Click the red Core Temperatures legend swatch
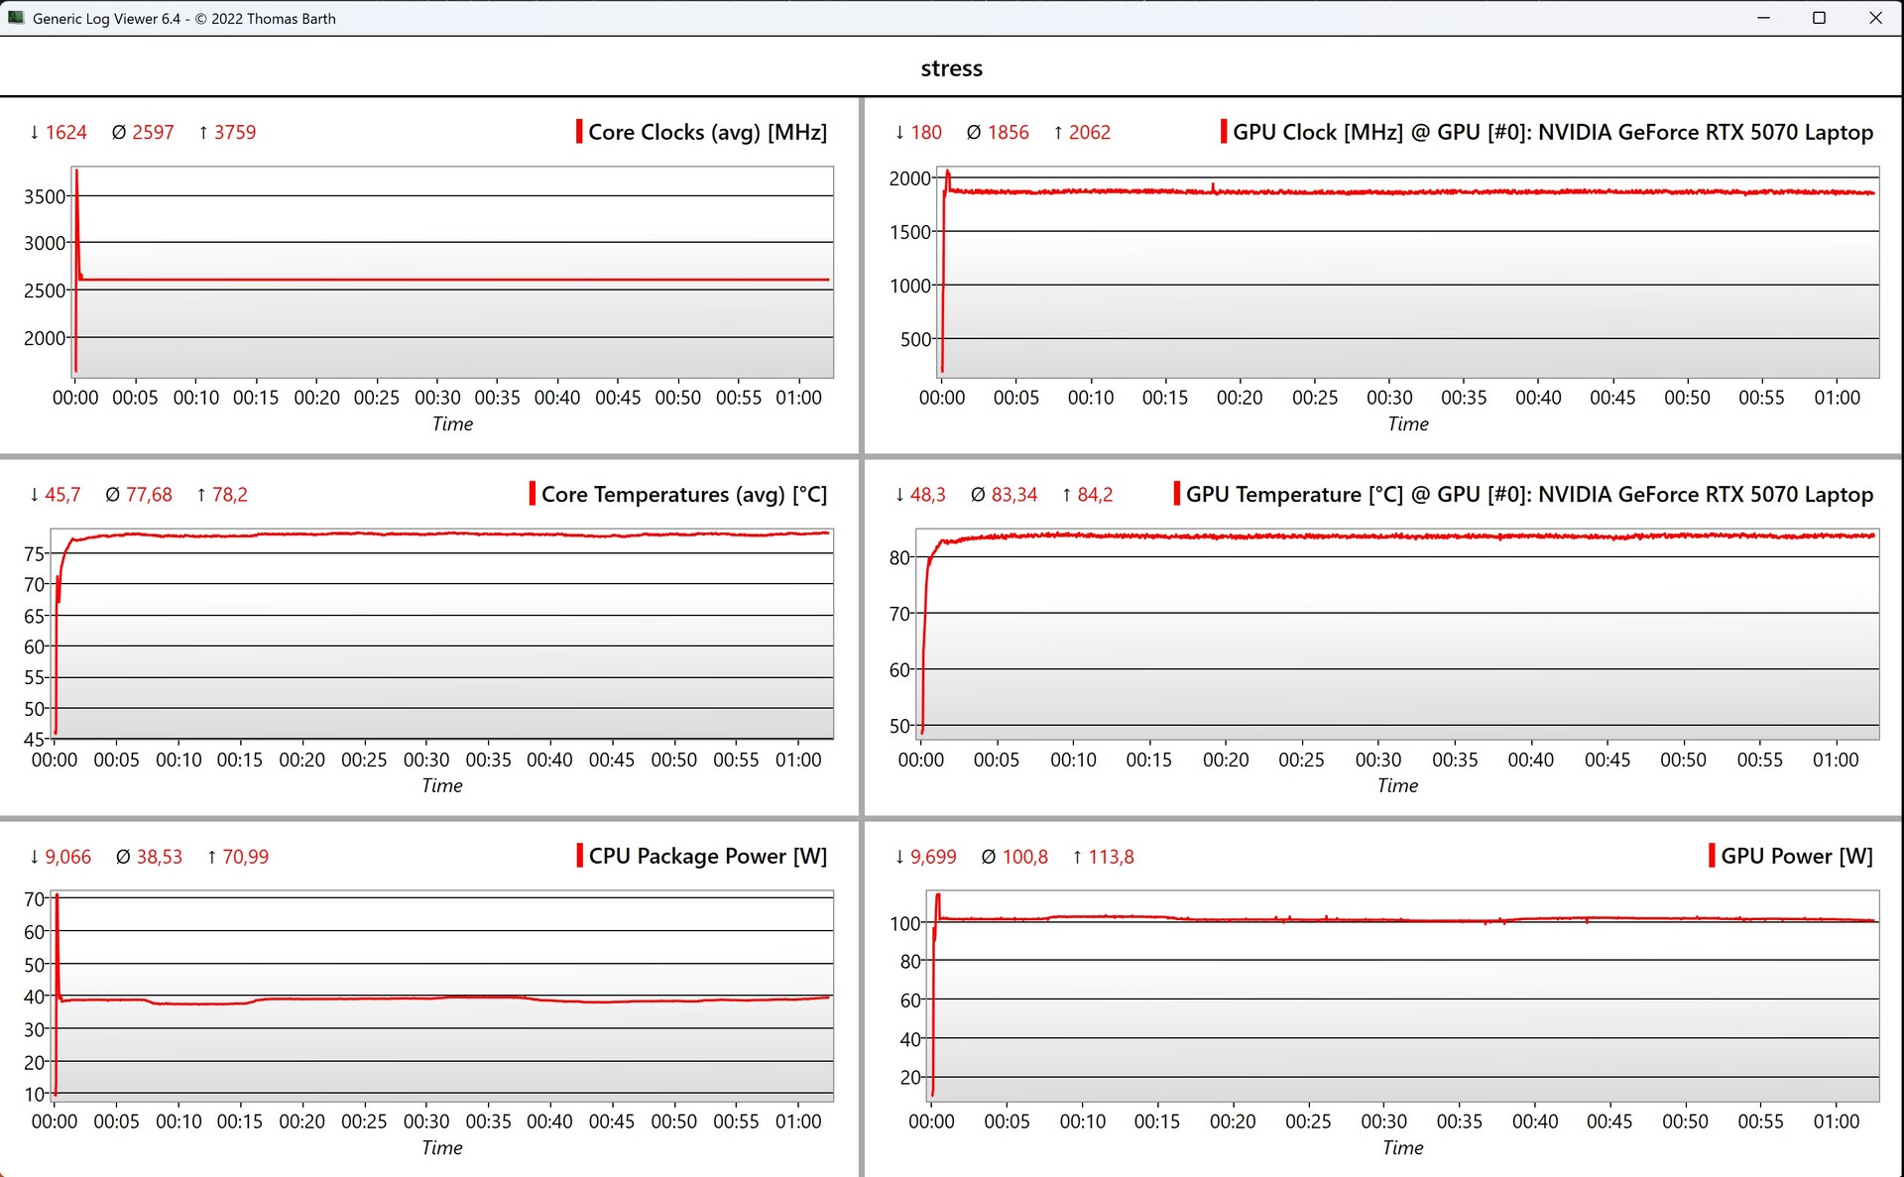 [x=533, y=494]
